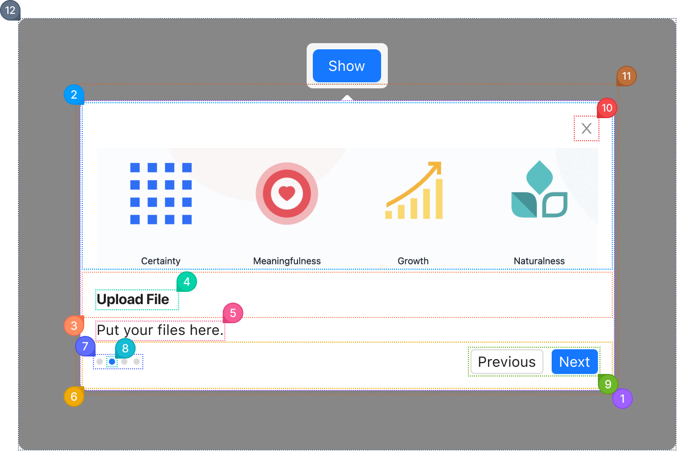Return to the Previous tour step
The image size is (677, 451).
pos(506,362)
